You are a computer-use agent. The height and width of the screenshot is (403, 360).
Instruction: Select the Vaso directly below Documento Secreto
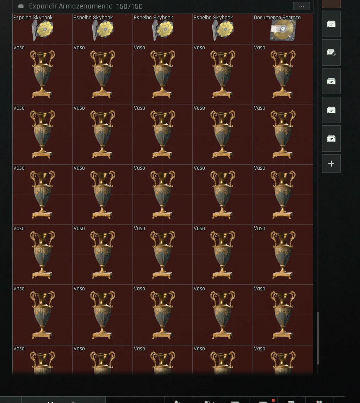pyautogui.click(x=283, y=74)
